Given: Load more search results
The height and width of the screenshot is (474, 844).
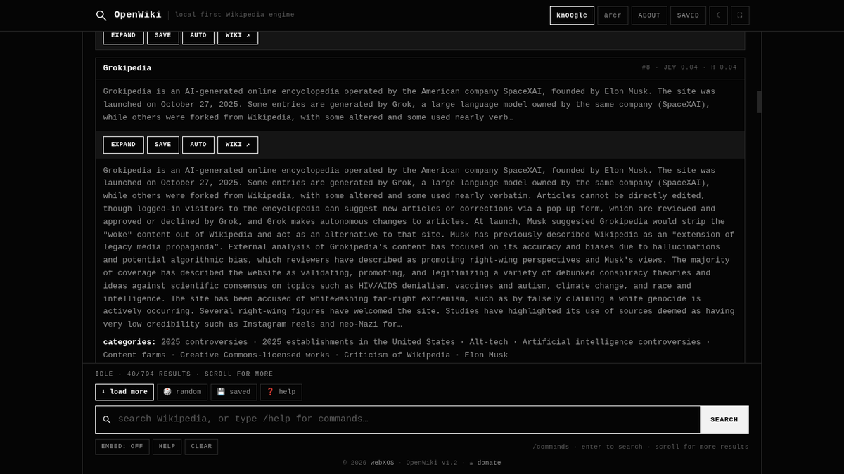Looking at the screenshot, I should pyautogui.click(x=124, y=392).
